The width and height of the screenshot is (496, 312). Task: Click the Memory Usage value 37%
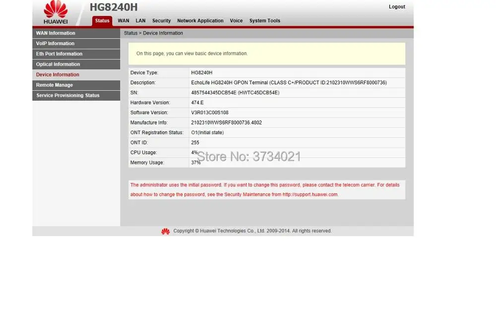coord(196,163)
